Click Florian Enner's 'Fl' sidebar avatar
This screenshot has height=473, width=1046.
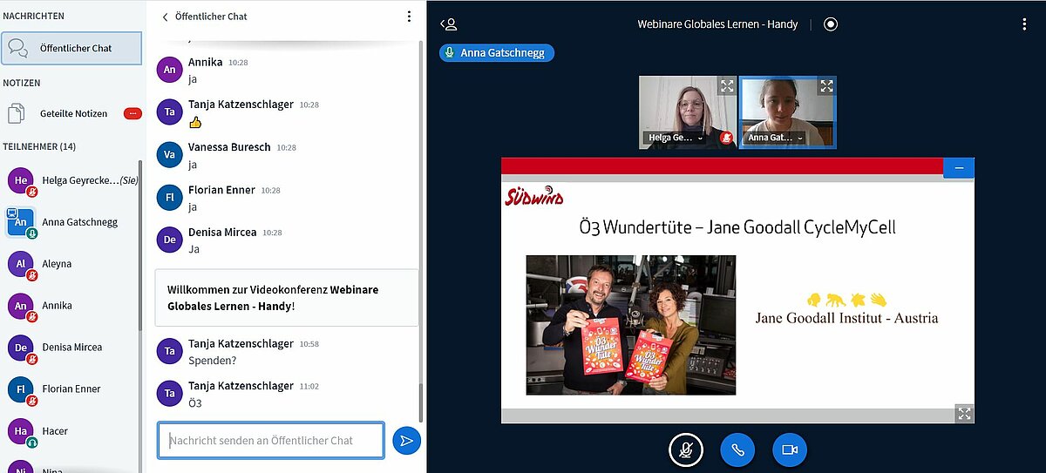[x=20, y=388]
